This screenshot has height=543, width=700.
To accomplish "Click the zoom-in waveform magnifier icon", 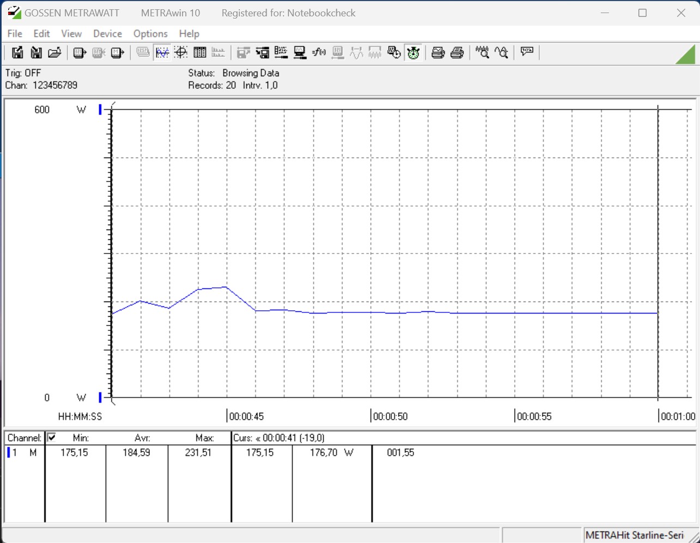I will coord(482,53).
